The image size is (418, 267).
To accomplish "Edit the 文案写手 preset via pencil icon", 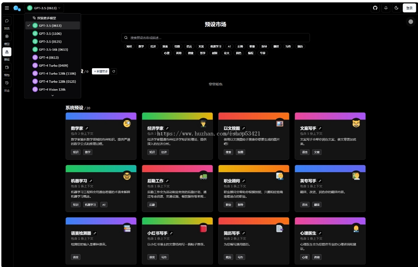I will coord(320,128).
